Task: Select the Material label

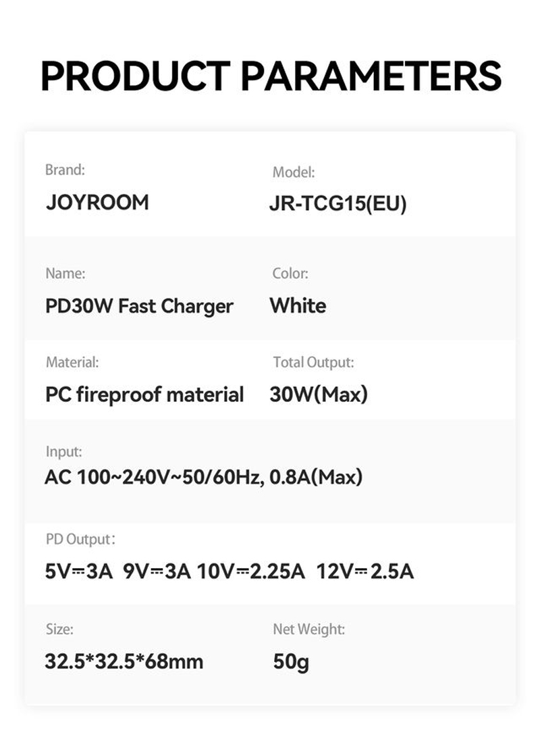Action: [x=72, y=362]
